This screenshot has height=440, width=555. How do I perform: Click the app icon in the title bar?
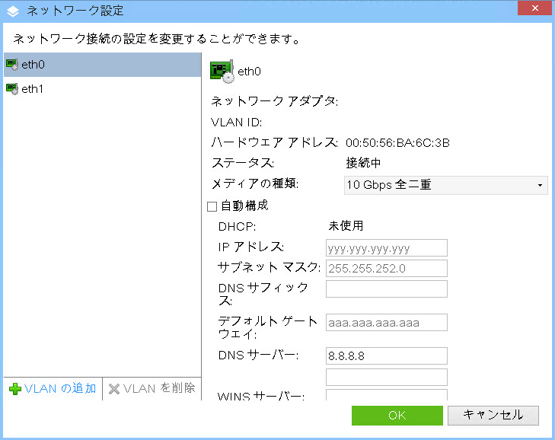12,11
